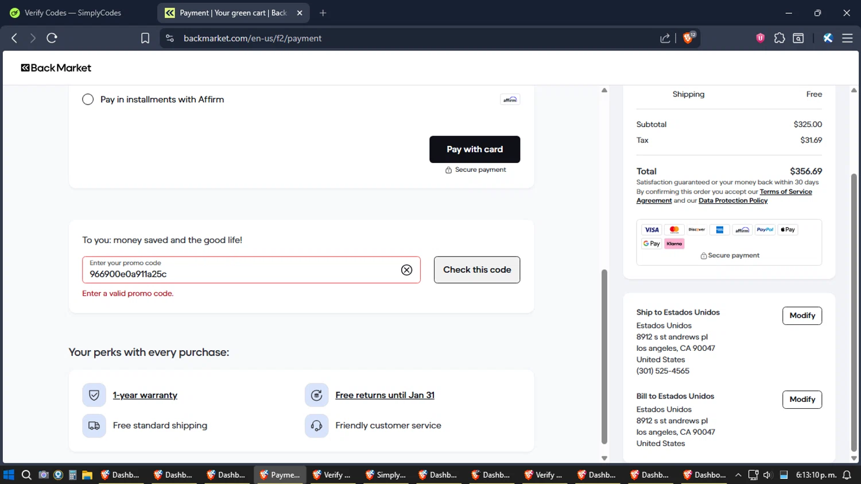Click the warranty shield icon

[x=94, y=395]
